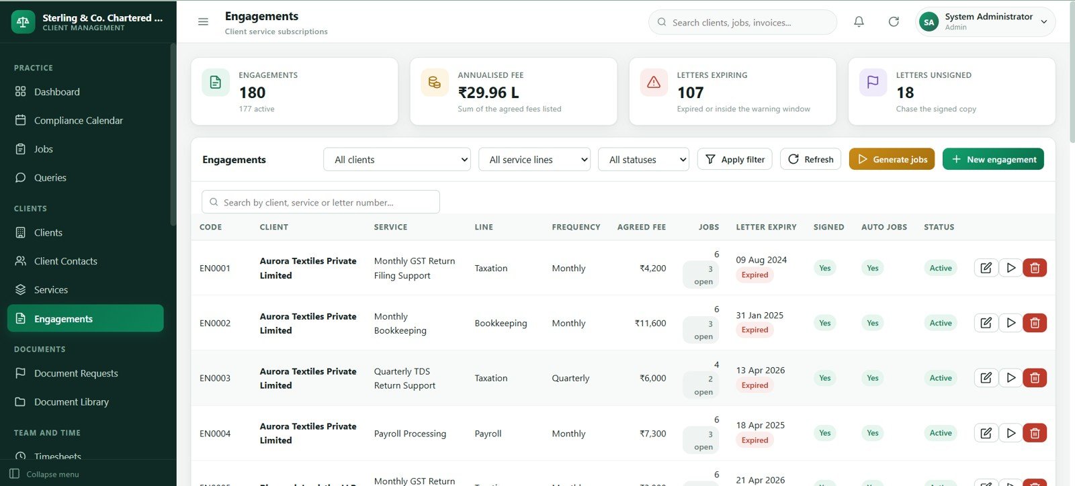Click the Letters Expiring warning icon
Image resolution: width=1075 pixels, height=486 pixels.
click(654, 83)
